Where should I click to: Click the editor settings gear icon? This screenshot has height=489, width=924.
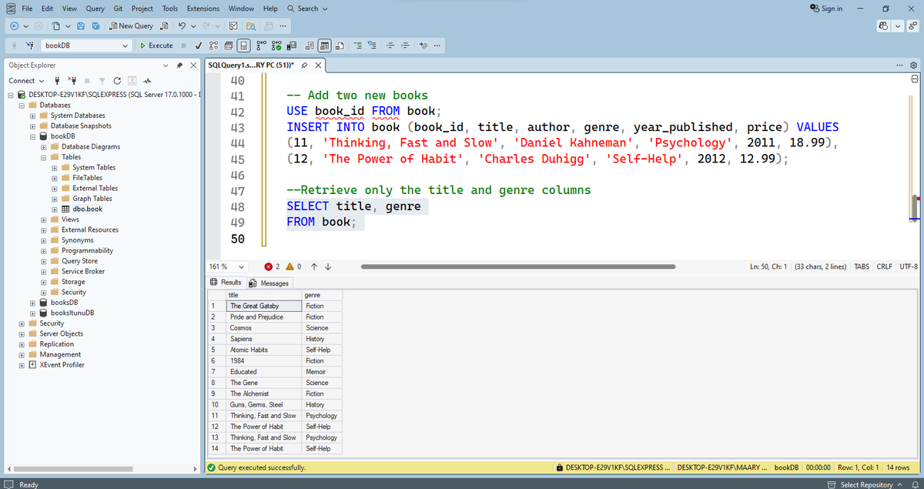point(914,65)
